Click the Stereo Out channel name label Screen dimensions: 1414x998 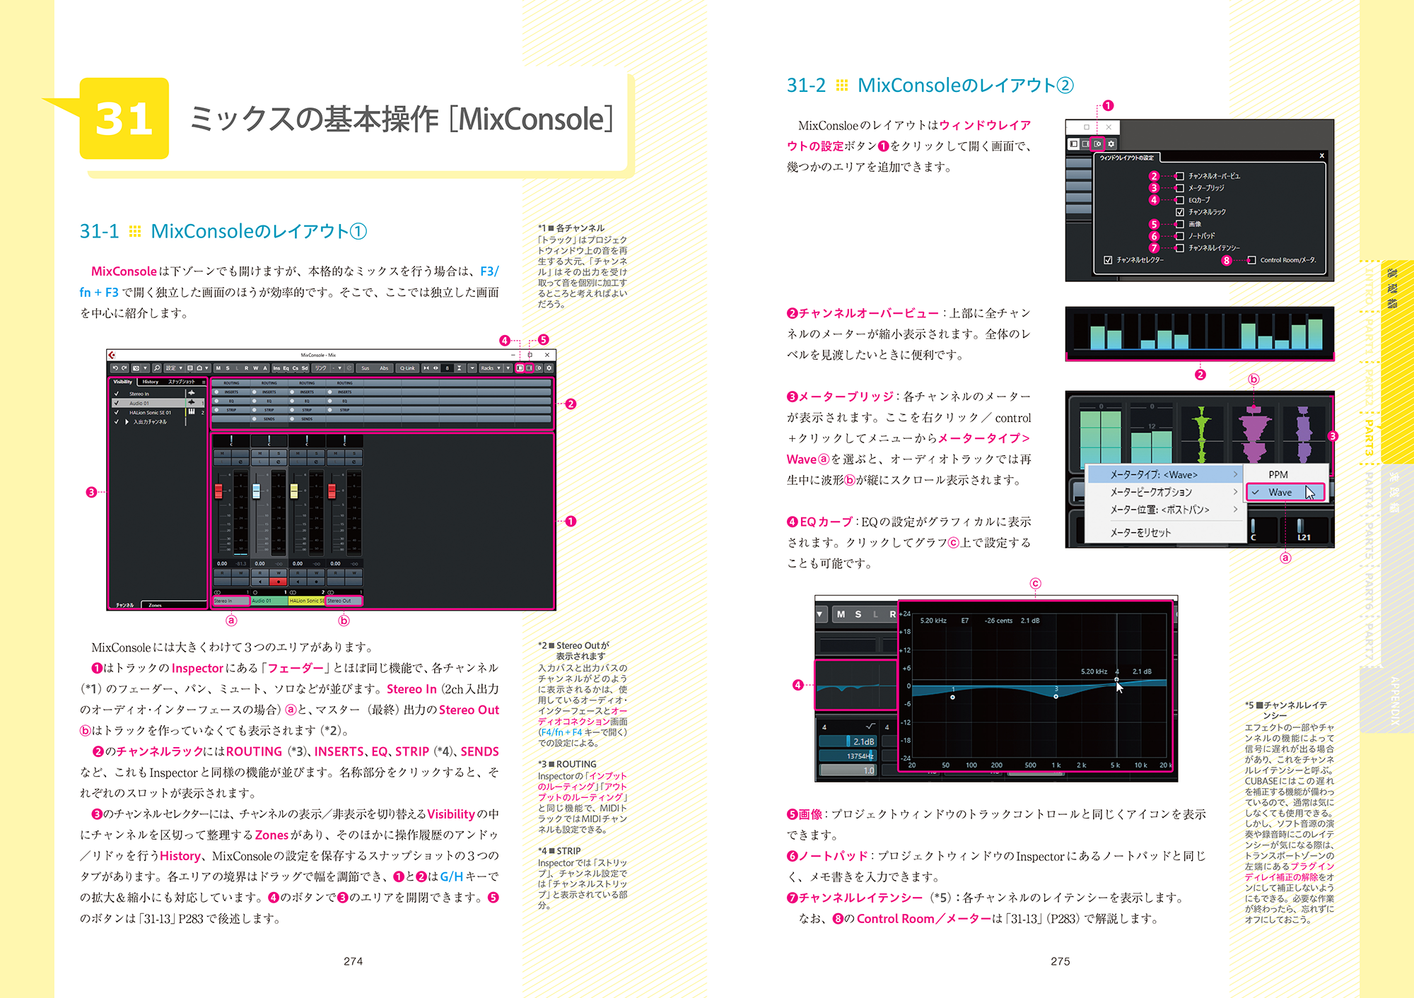344,601
